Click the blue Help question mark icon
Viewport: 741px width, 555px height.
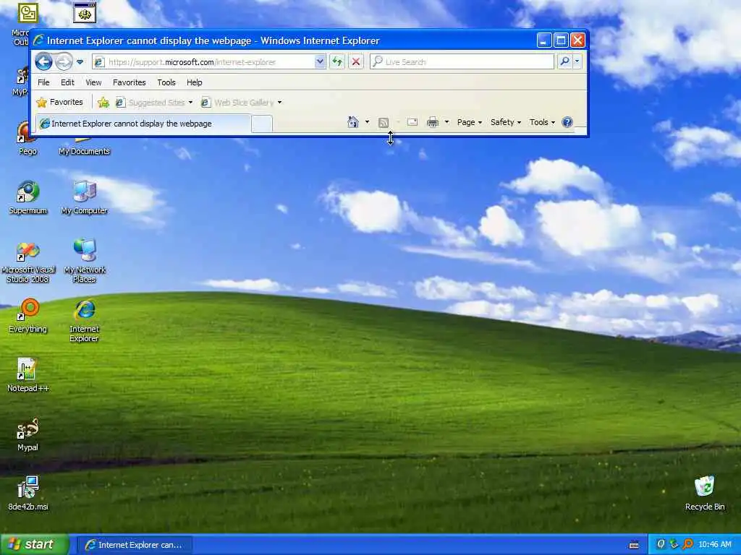(x=567, y=122)
